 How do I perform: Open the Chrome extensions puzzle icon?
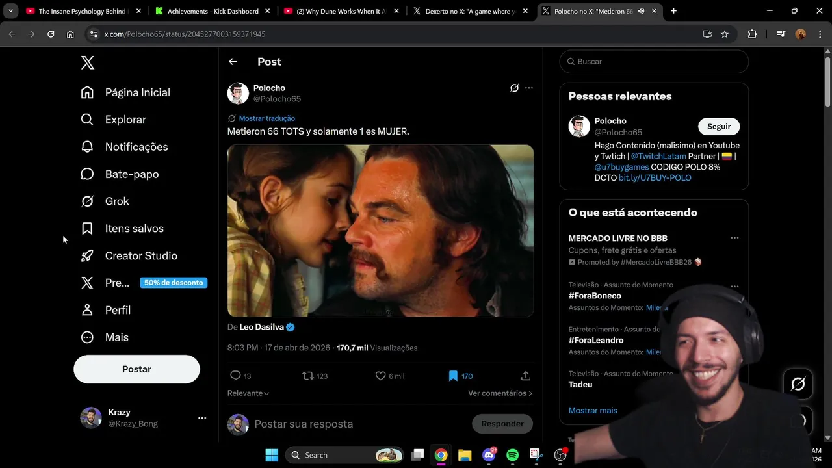coord(753,34)
